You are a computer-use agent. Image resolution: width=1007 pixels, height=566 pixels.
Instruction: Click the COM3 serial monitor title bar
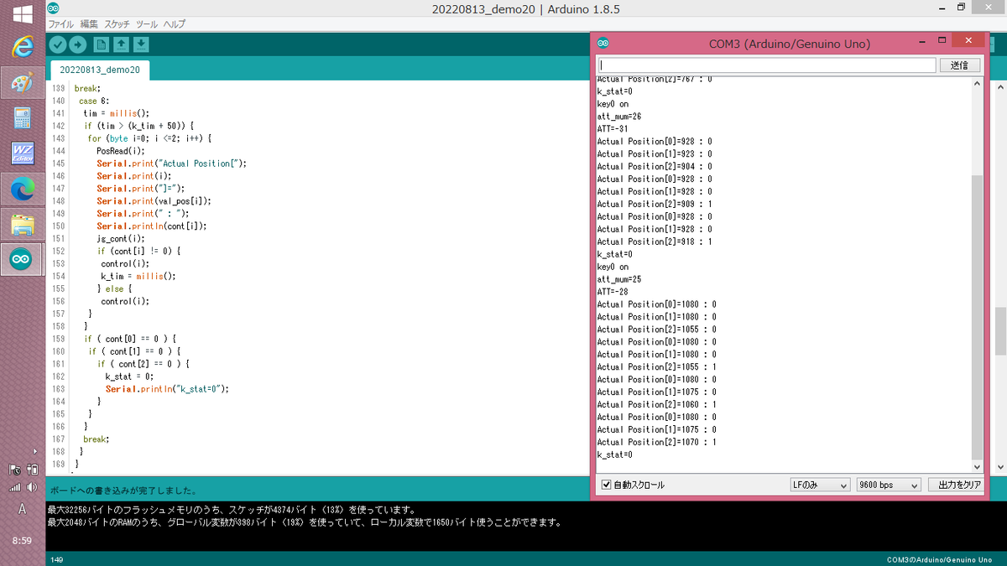(789, 44)
